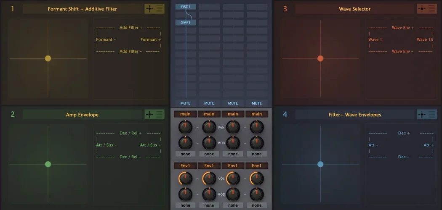Select the crosshair icon in Amp Envelope header
This screenshot has height=210, width=442.
[149, 115]
